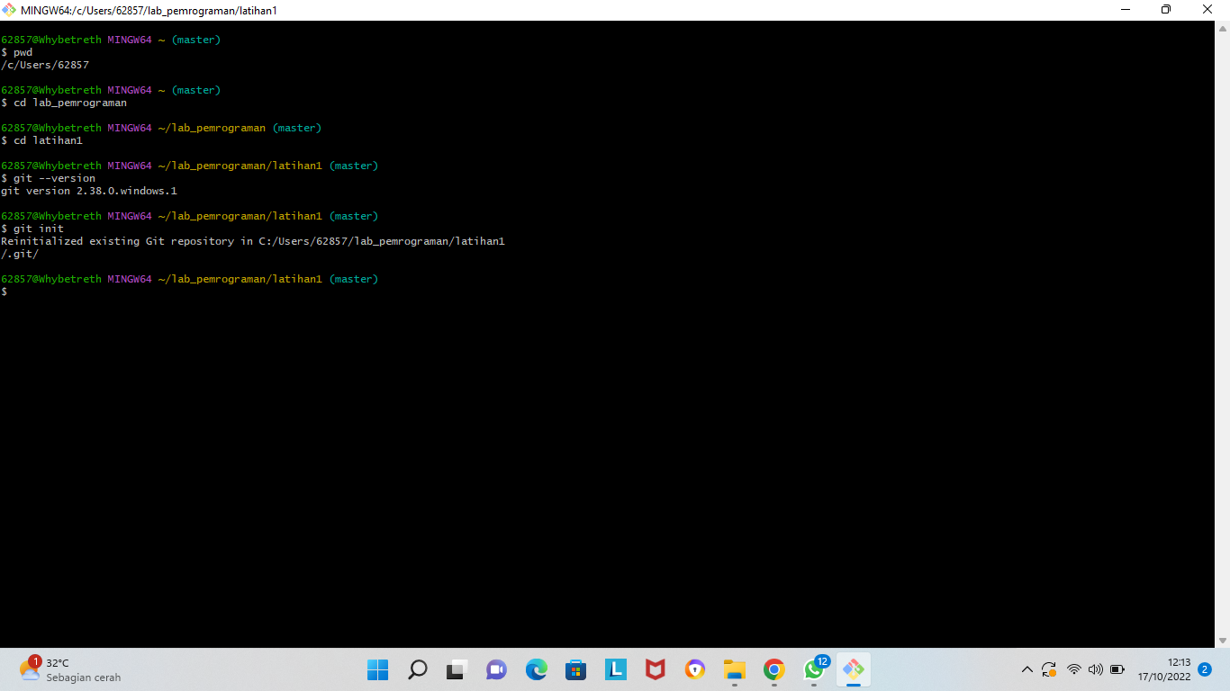The image size is (1230, 691).
Task: Open the blue L app on the taskbar
Action: (x=616, y=669)
